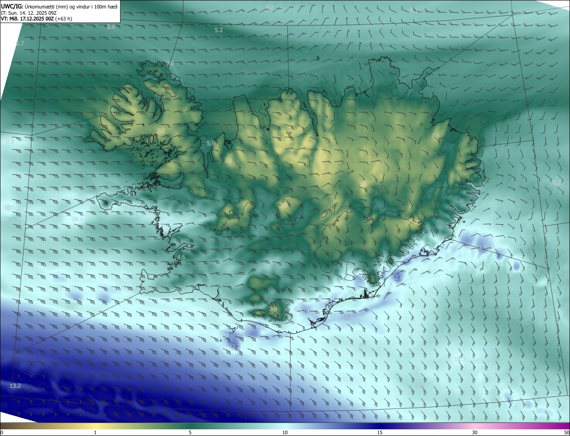570x436 pixels.
Task: Click the 2.2 value over the Westfjords
Action: (x=161, y=131)
